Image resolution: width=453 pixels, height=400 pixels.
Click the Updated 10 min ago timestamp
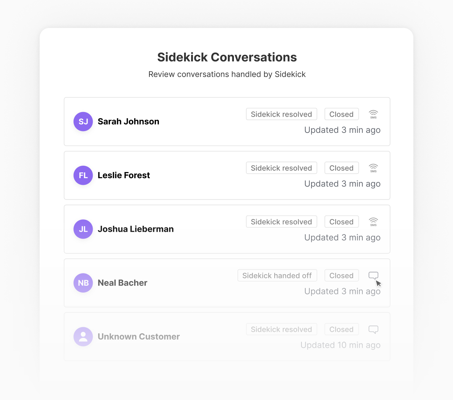340,345
